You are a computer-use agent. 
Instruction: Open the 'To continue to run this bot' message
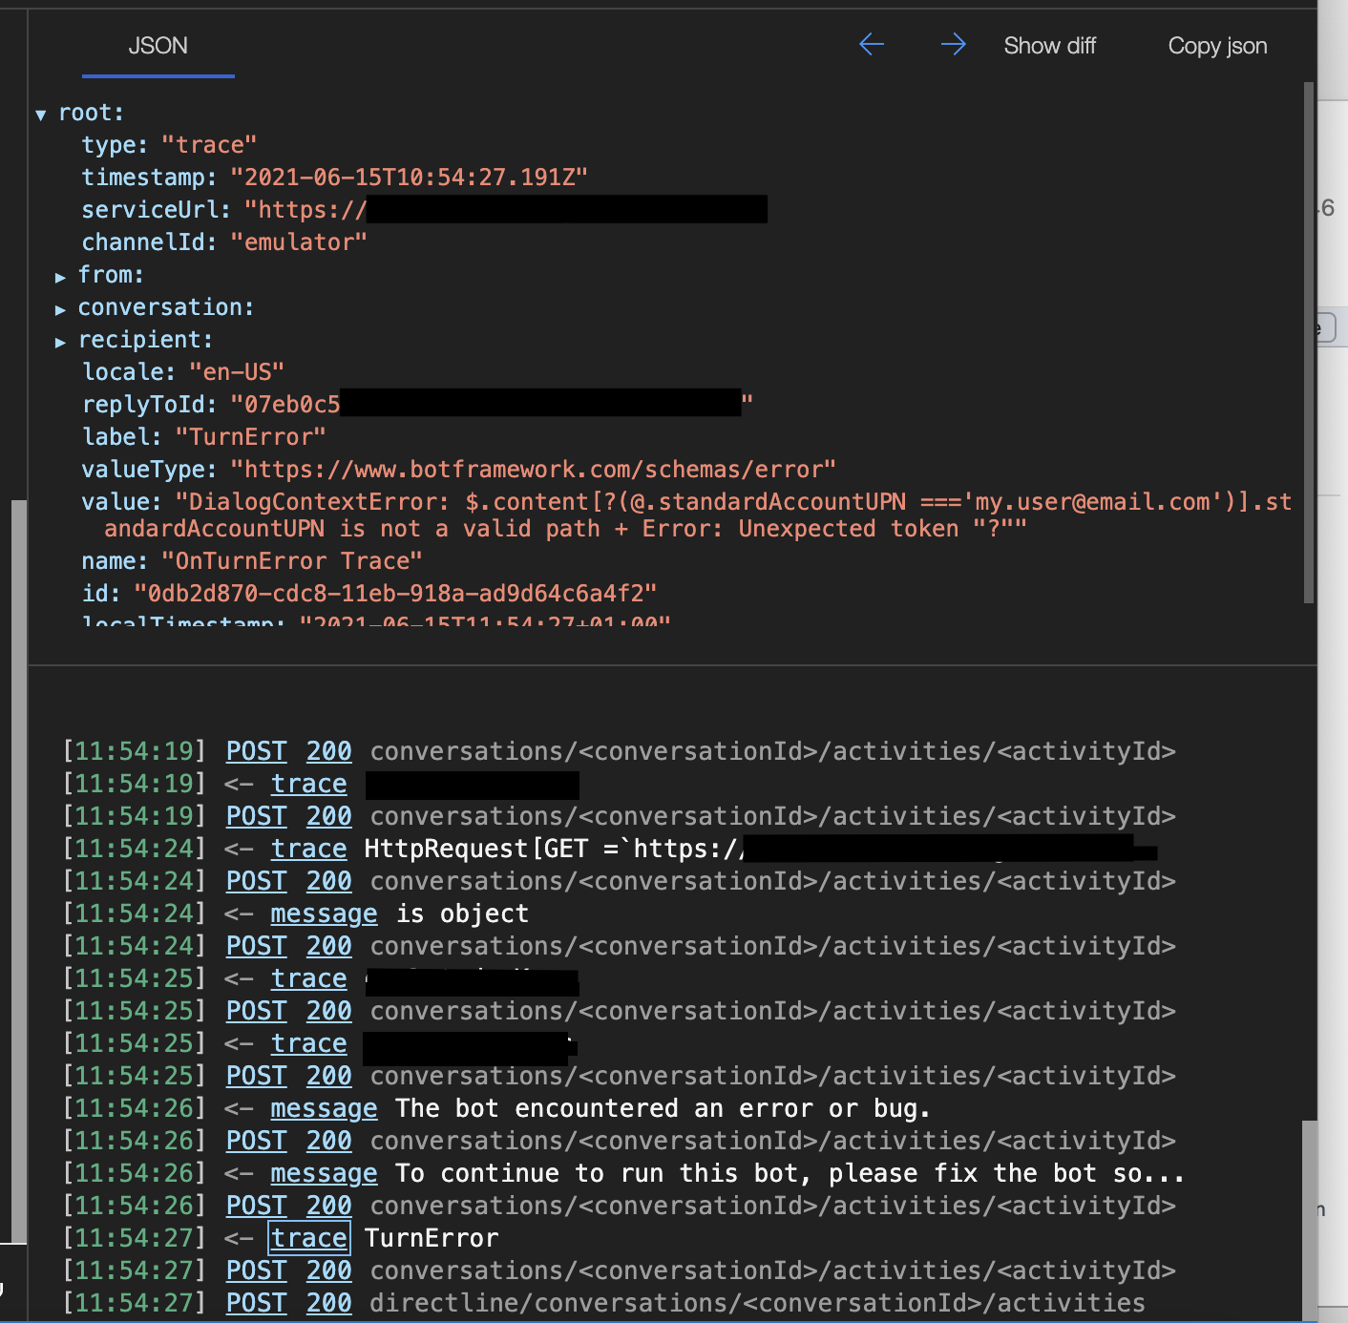pyautogui.click(x=324, y=1172)
